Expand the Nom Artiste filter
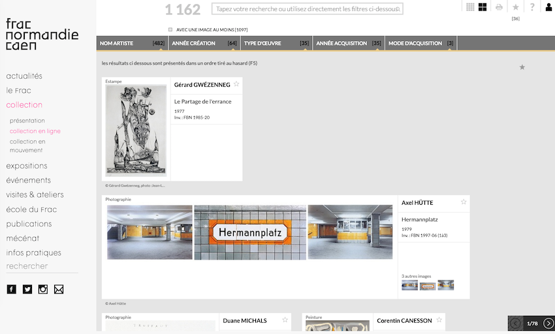This screenshot has height=334, width=555. [x=132, y=43]
